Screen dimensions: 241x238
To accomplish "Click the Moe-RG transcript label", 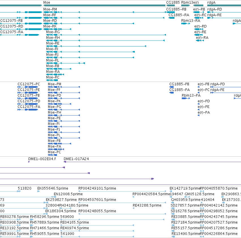I will point(53,32).
